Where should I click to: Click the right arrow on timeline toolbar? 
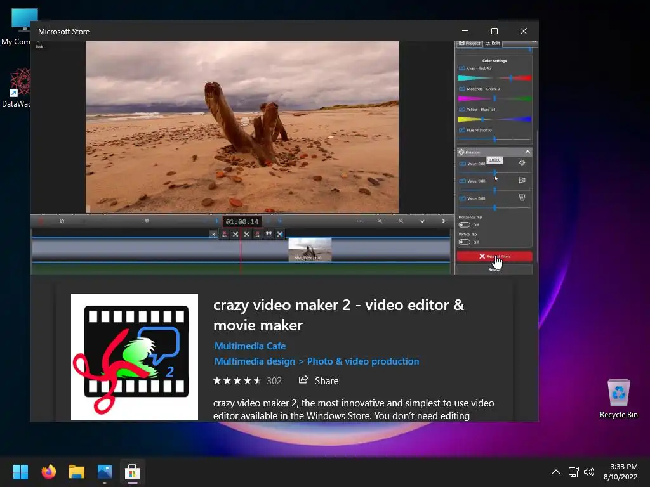coord(443,221)
